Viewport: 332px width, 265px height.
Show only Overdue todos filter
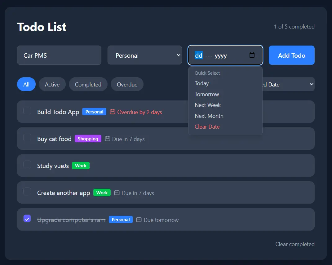(127, 84)
